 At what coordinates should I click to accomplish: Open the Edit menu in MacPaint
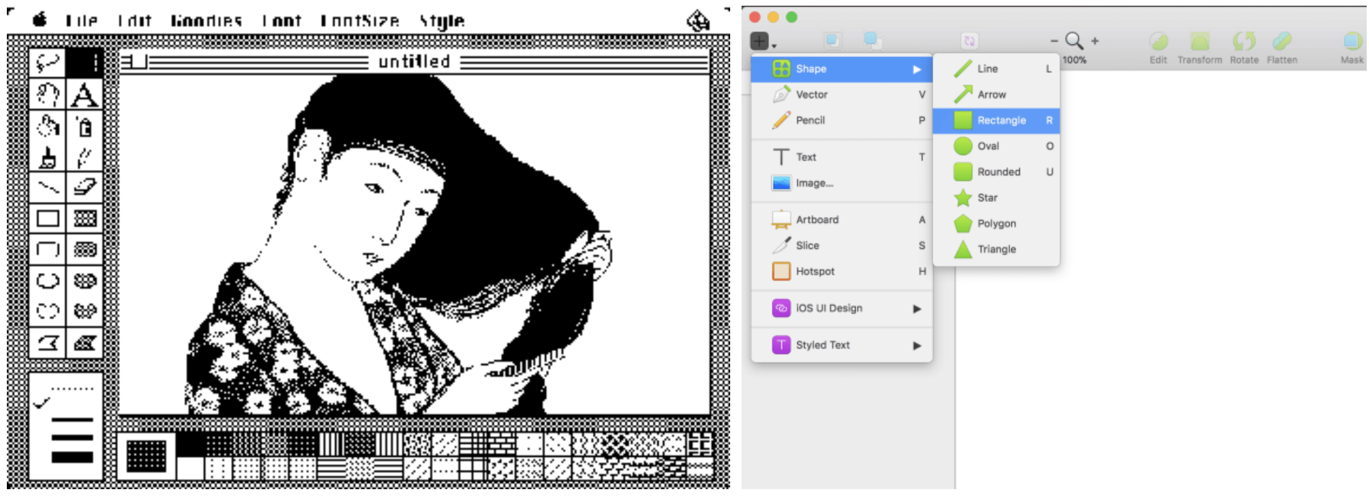(x=135, y=21)
